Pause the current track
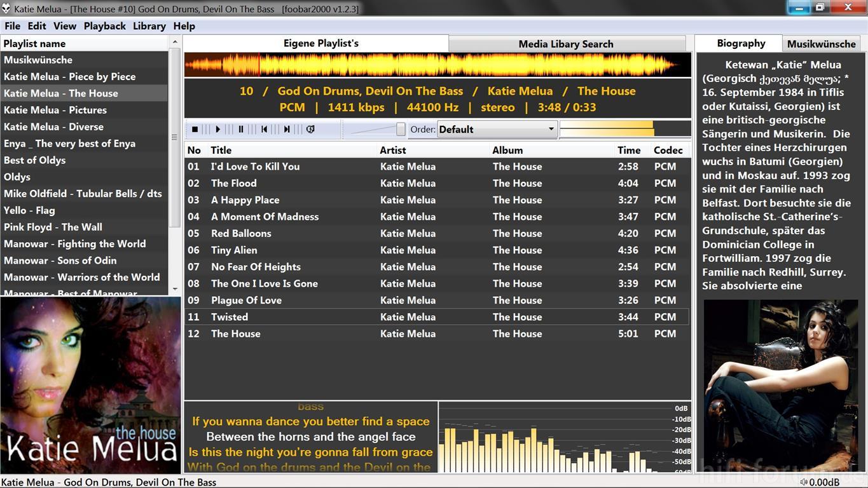Image resolution: width=868 pixels, height=488 pixels. 241,129
